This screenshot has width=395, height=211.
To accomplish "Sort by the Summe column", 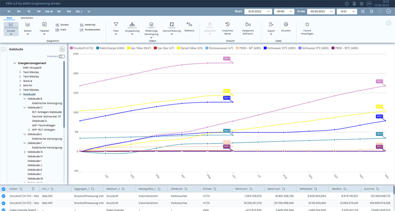I will tap(377, 189).
